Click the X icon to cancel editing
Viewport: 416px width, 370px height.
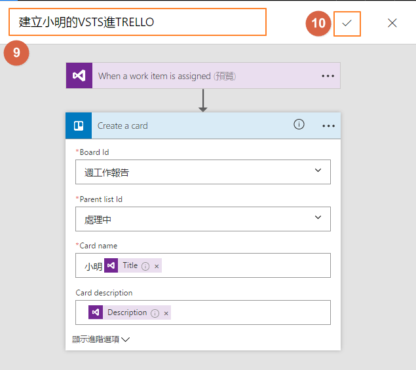tap(392, 23)
